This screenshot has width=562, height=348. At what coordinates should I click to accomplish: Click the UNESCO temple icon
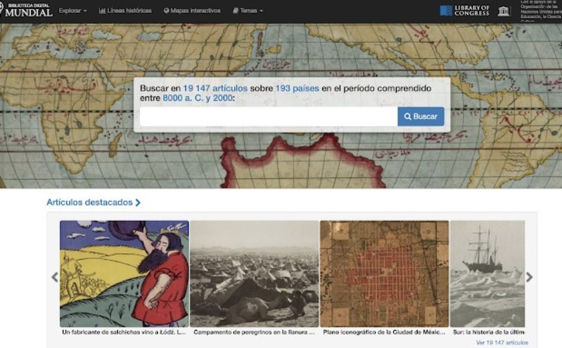(503, 11)
